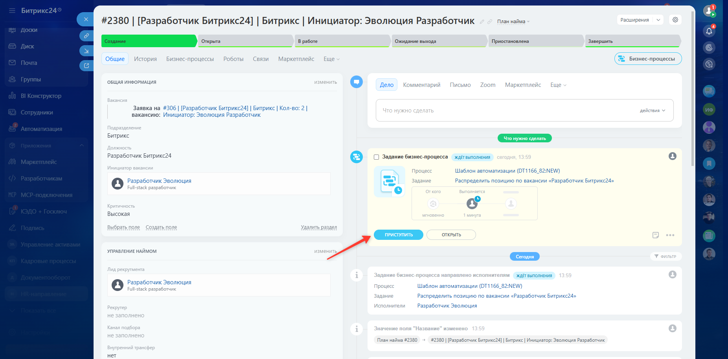Set stage to В работе
This screenshot has height=359, width=728.
tap(342, 41)
